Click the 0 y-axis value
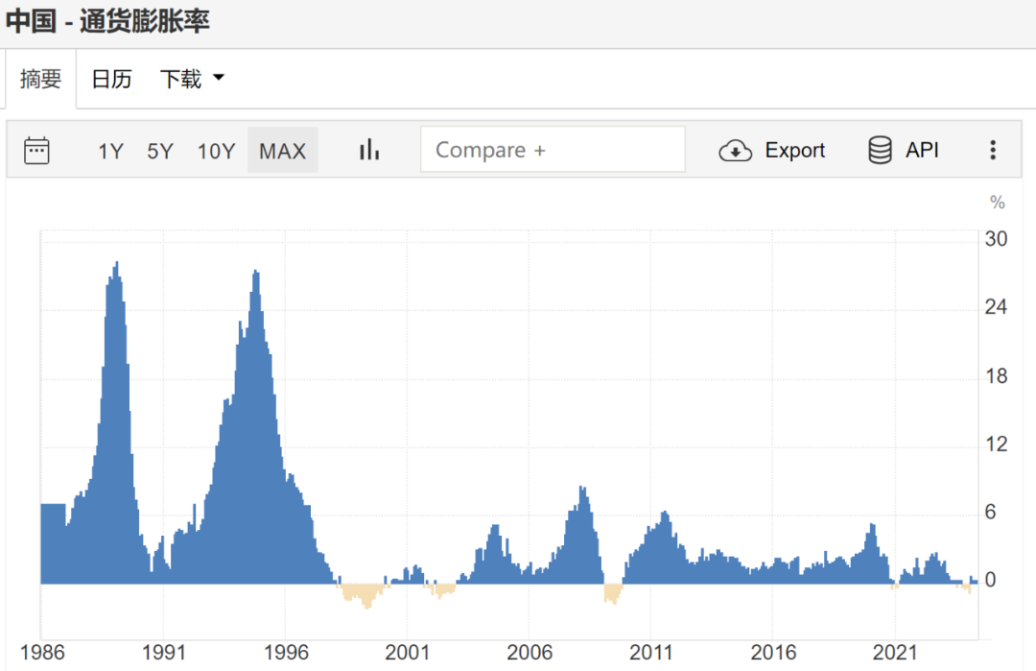 click(x=990, y=580)
